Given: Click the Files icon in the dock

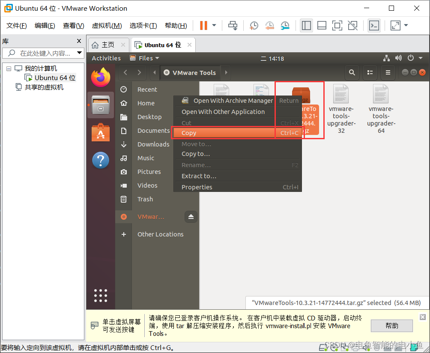Looking at the screenshot, I should pyautogui.click(x=101, y=105).
